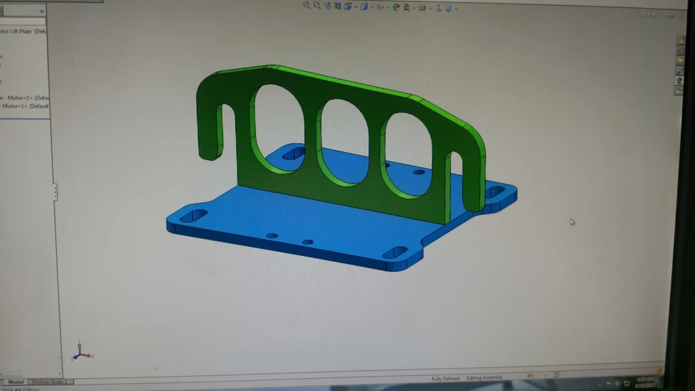Expand the feature manager chevron arrows
695x391 pixels.
click(x=41, y=11)
